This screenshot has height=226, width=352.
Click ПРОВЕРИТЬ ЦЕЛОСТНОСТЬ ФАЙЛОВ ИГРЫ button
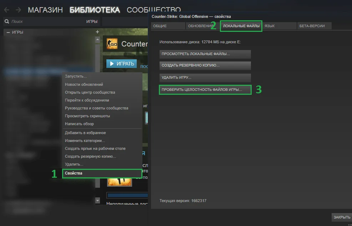click(x=205, y=89)
